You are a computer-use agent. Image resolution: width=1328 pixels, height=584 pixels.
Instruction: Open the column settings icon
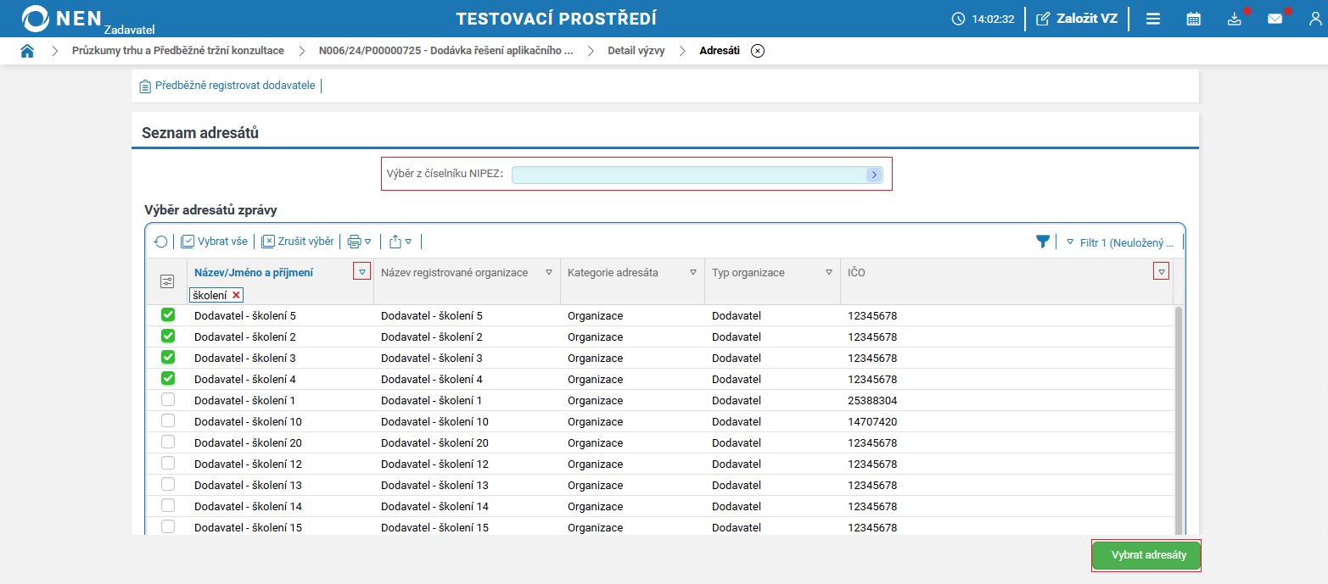click(167, 281)
